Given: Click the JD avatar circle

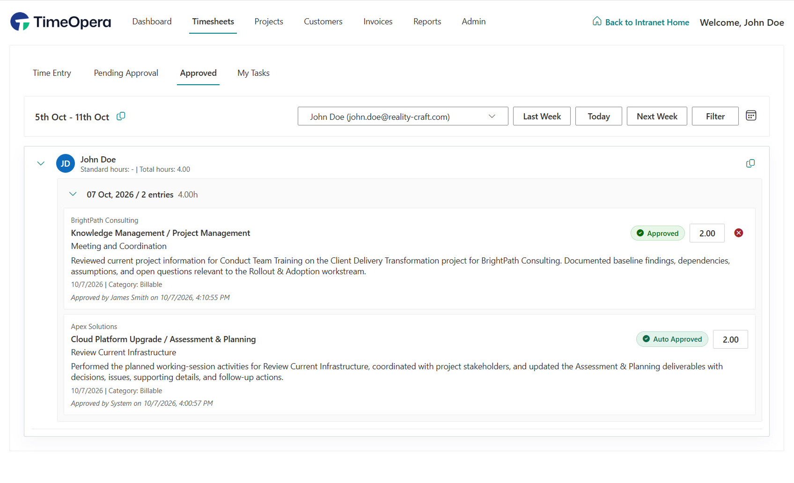Looking at the screenshot, I should pos(66,163).
